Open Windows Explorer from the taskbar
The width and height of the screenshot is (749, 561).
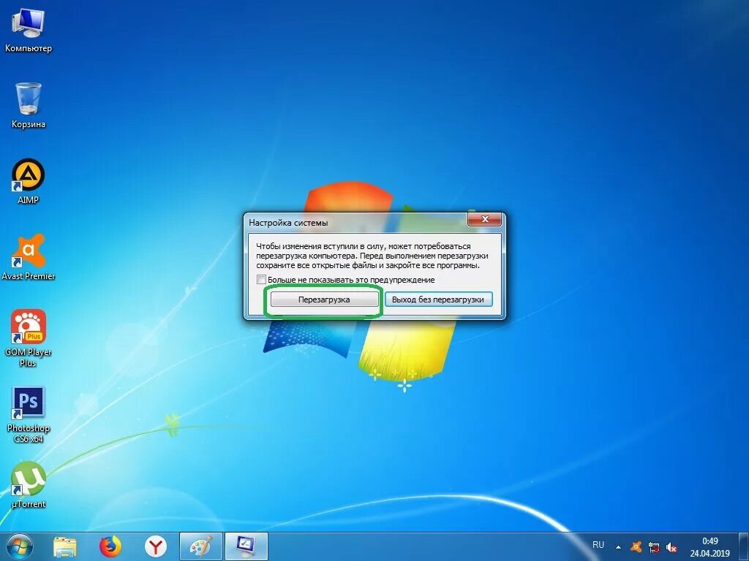[65, 546]
